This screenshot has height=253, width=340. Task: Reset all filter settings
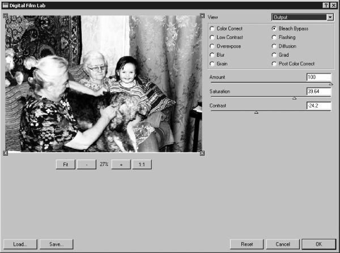pos(247,244)
